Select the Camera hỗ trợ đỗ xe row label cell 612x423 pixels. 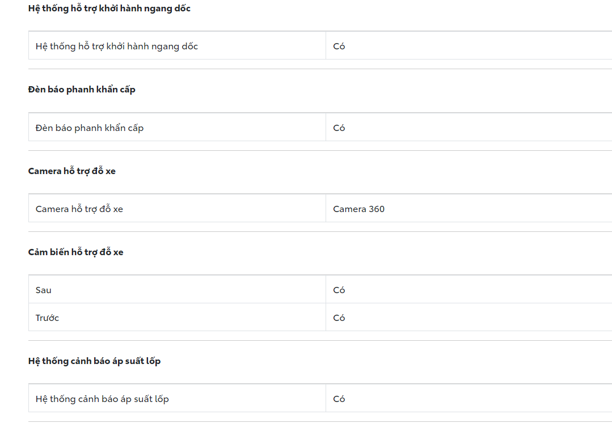(79, 209)
